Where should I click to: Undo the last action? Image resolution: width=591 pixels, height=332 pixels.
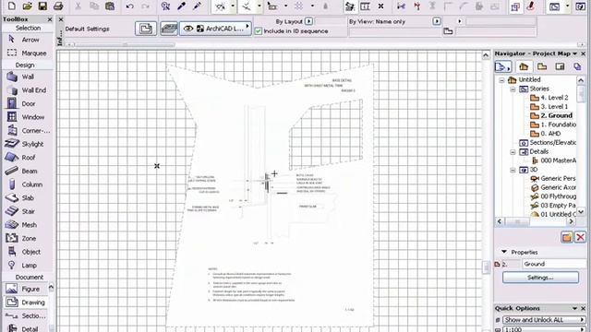click(x=129, y=6)
